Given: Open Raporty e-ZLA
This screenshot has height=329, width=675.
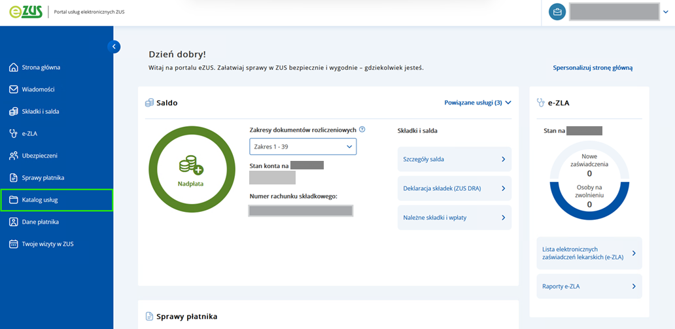Looking at the screenshot, I should tap(589, 286).
